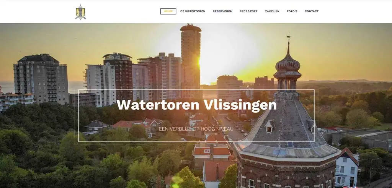Open the CONTACT page
This screenshot has width=392, height=188.
click(312, 11)
